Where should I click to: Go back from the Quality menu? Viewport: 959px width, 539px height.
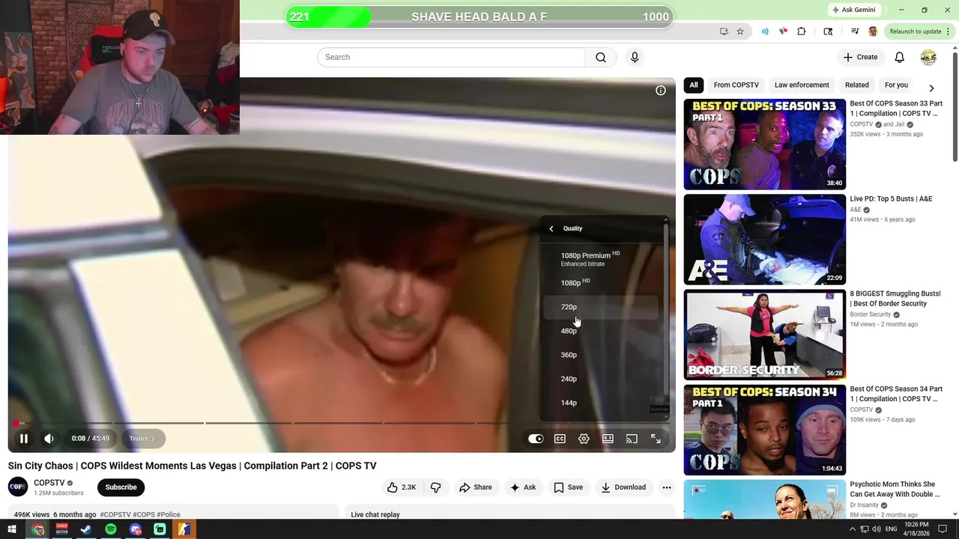pyautogui.click(x=551, y=228)
